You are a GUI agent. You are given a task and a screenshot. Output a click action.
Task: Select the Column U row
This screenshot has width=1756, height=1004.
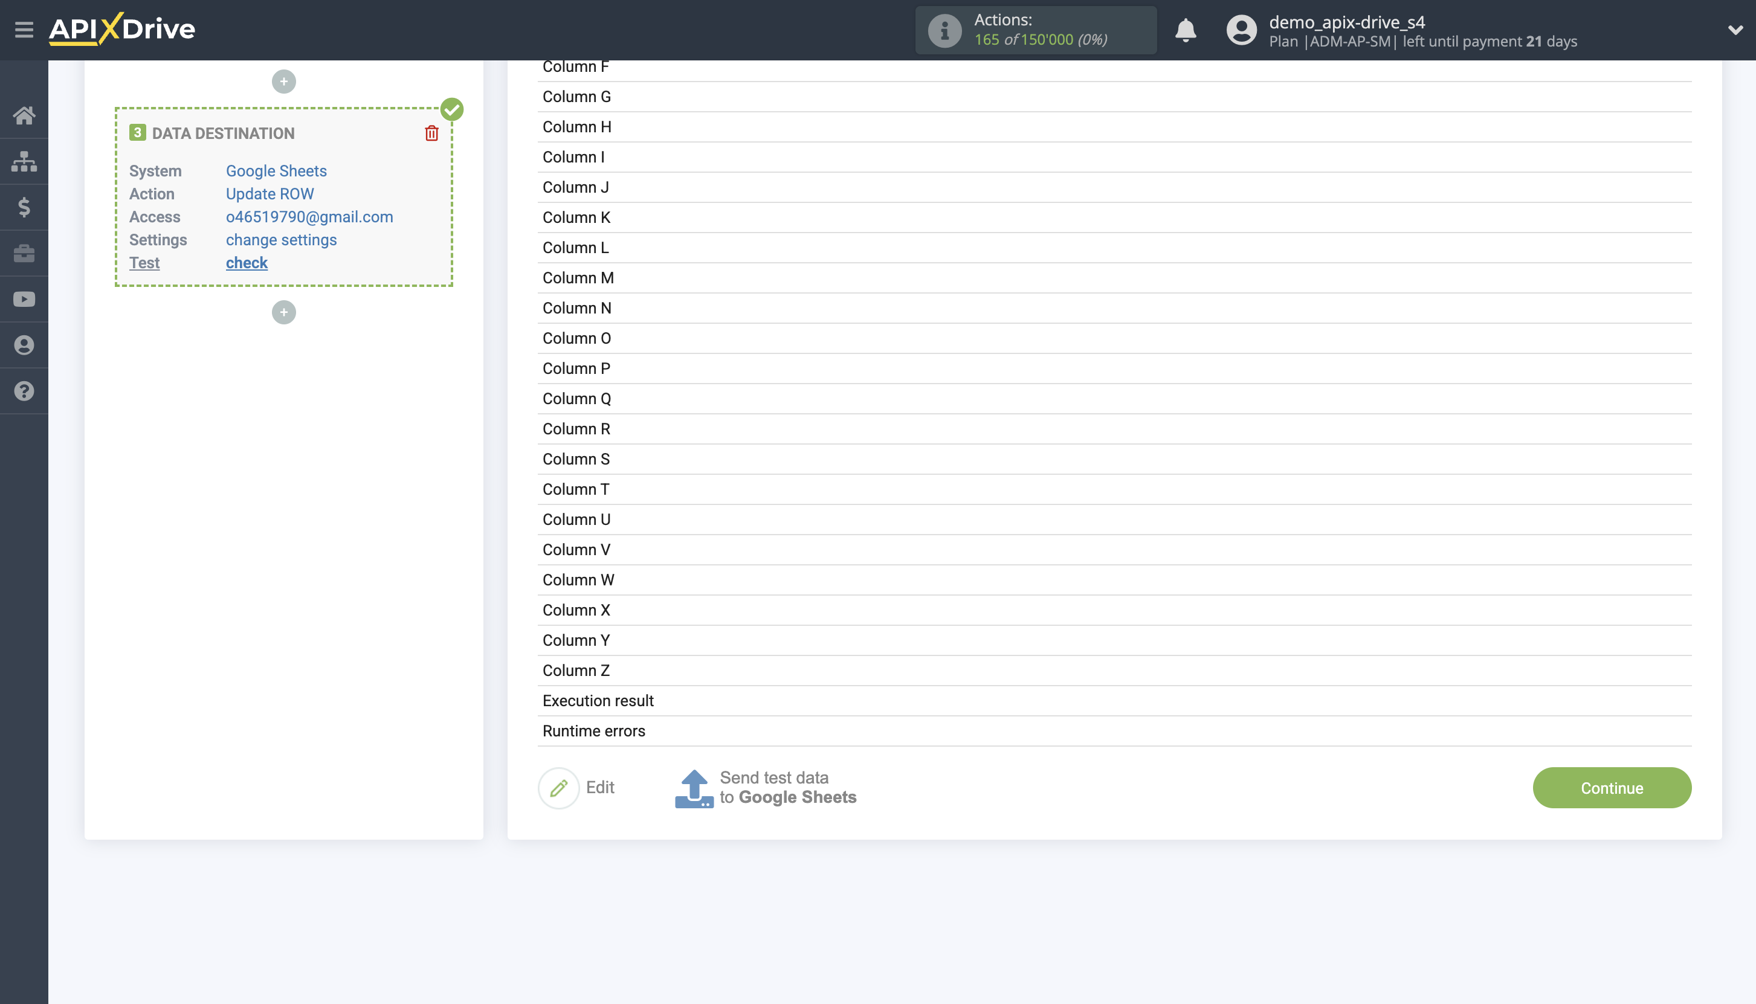1114,520
